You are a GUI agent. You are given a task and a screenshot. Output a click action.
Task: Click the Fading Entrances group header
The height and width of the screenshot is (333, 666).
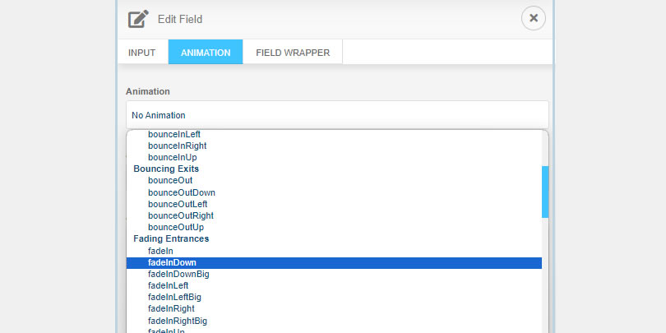pos(171,238)
